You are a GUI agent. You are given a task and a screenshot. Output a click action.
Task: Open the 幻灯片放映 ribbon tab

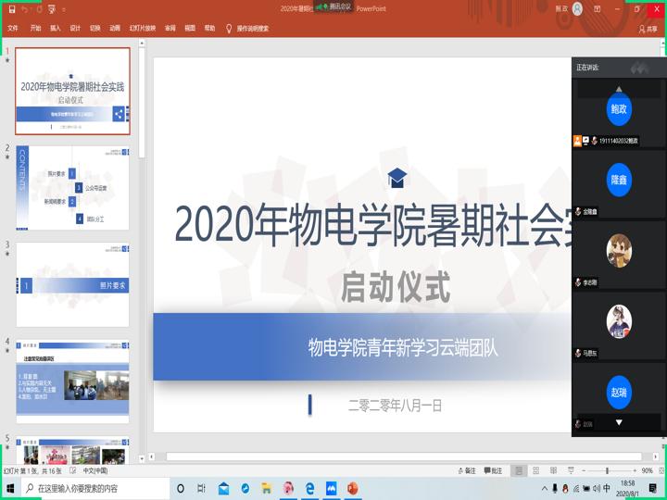coord(143,29)
